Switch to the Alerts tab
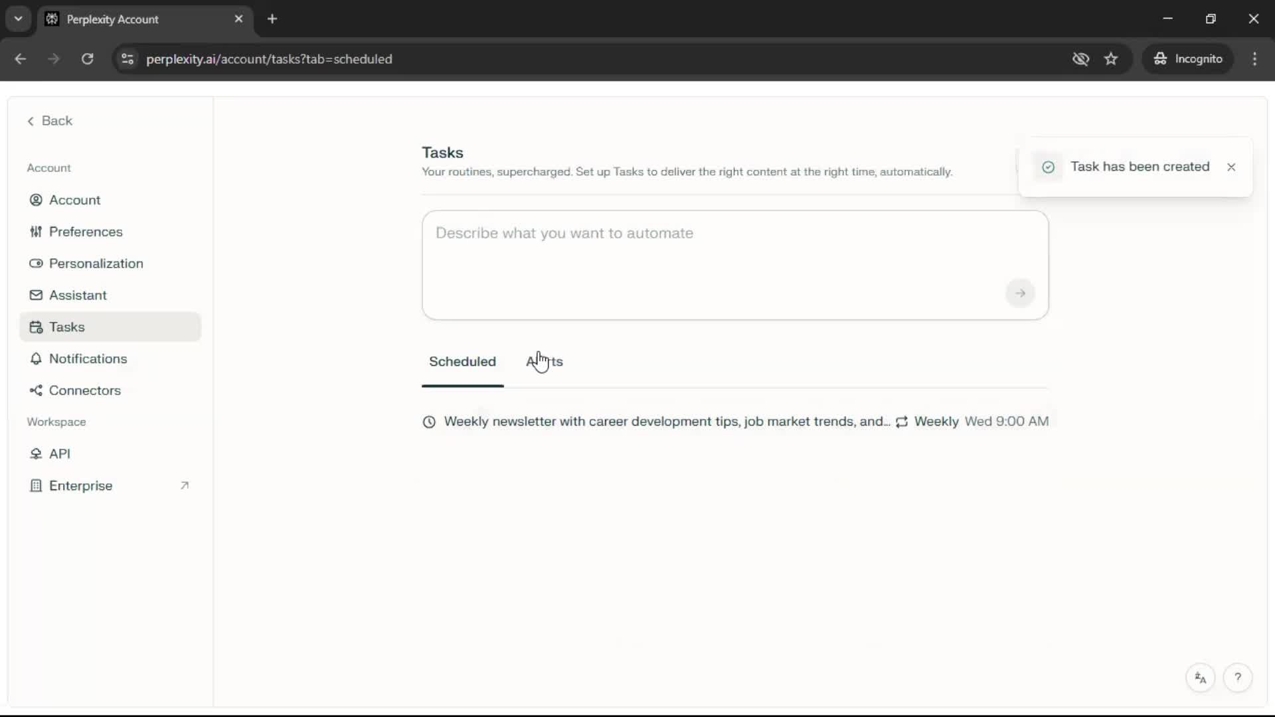 point(545,362)
